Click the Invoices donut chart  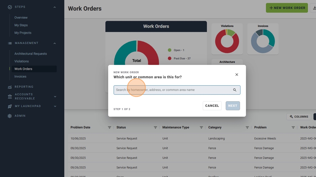tap(263, 41)
